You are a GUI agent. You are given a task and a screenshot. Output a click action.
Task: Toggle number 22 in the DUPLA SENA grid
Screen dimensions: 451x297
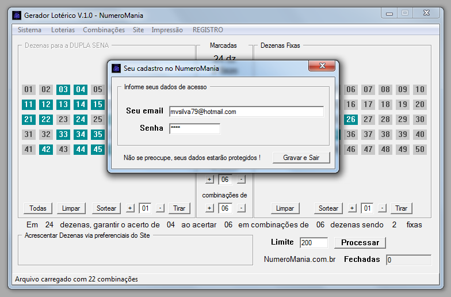tap(46, 120)
